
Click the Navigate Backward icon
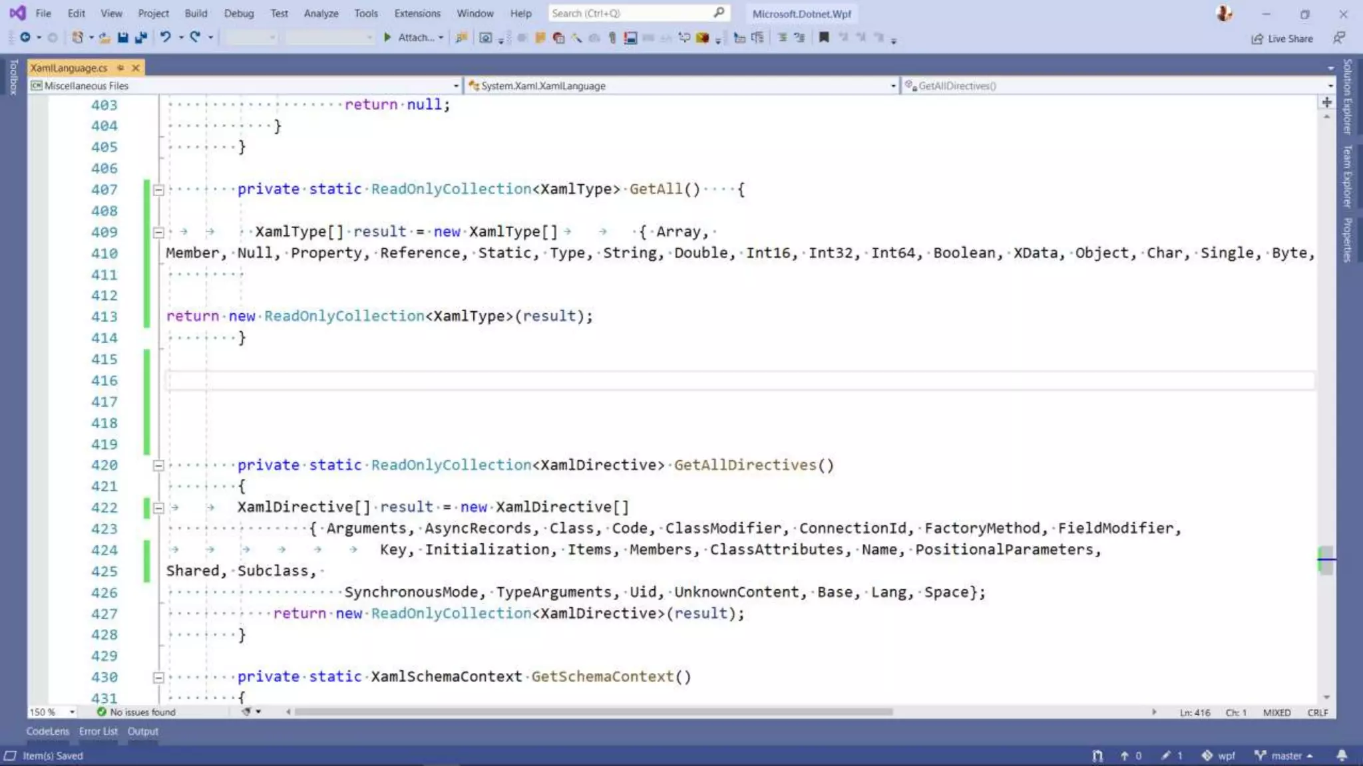[x=25, y=38]
